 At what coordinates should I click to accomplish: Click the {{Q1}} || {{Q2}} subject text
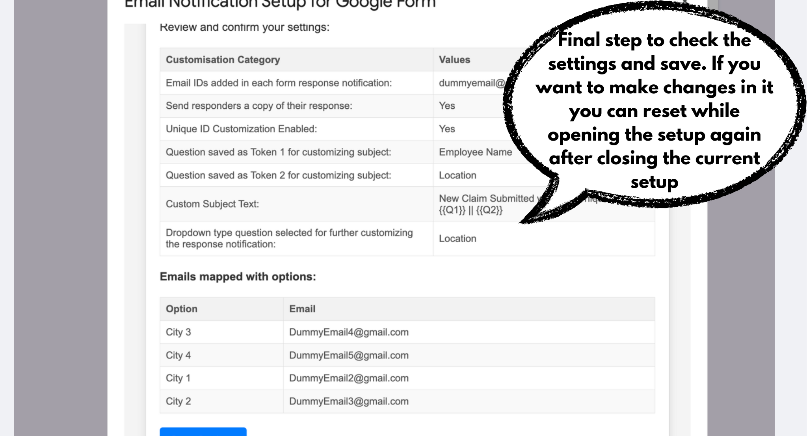point(470,210)
